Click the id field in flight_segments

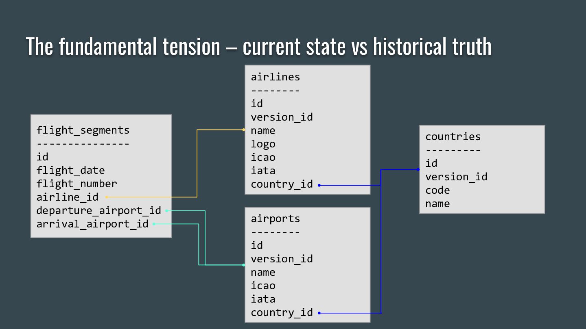pyautogui.click(x=42, y=157)
